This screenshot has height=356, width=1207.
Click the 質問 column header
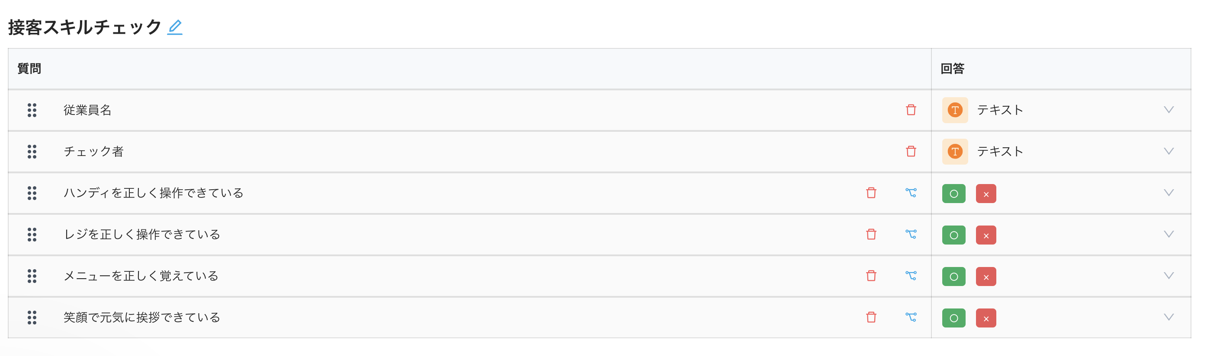click(x=29, y=69)
